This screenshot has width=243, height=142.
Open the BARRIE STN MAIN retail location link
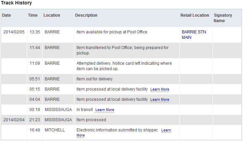point(194,34)
